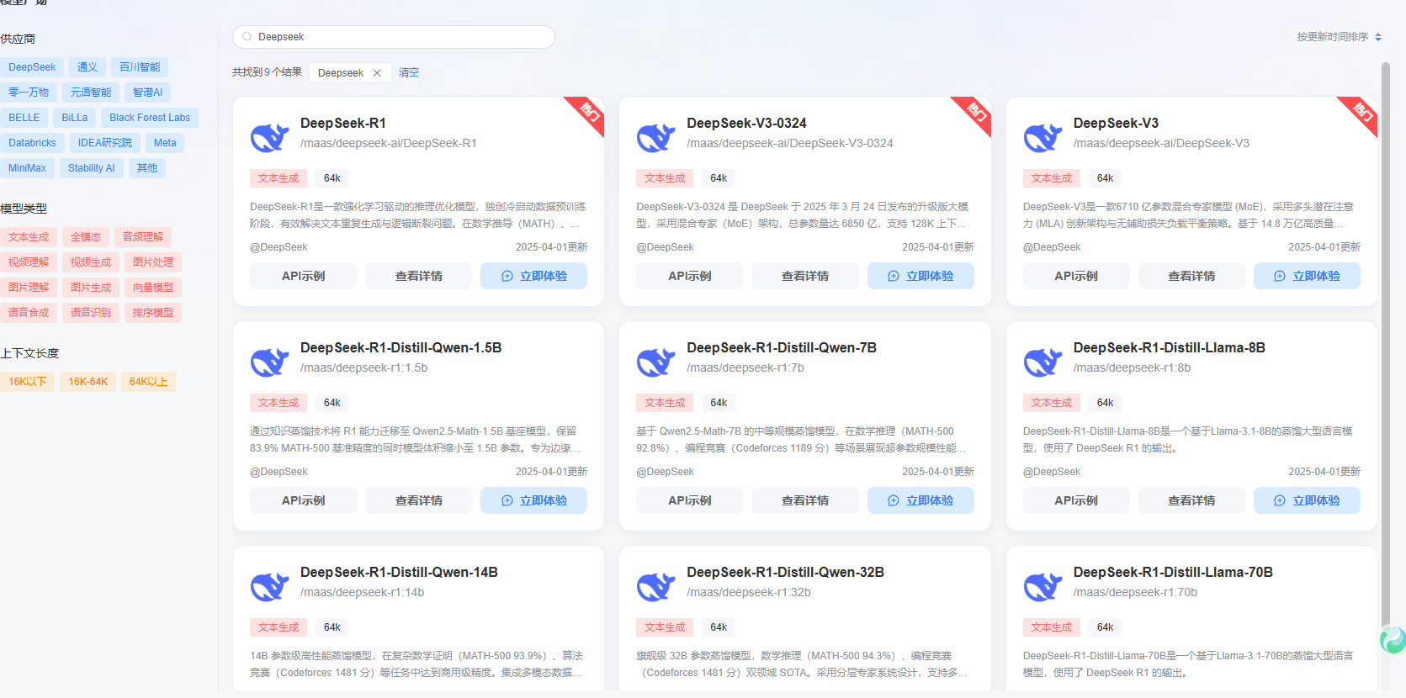Toggle the 其他 provider filter

point(147,168)
